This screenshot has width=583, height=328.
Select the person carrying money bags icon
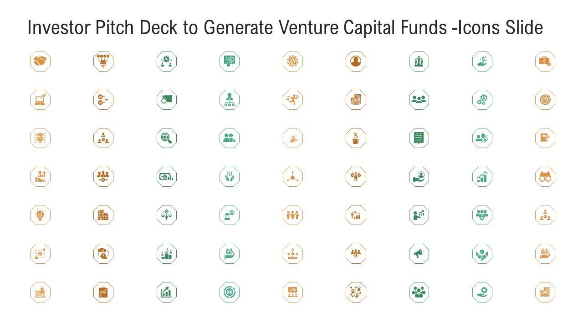tap(356, 176)
